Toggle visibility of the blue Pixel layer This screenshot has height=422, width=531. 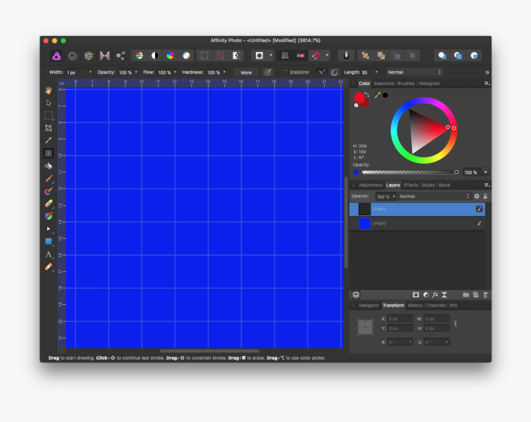coord(480,223)
